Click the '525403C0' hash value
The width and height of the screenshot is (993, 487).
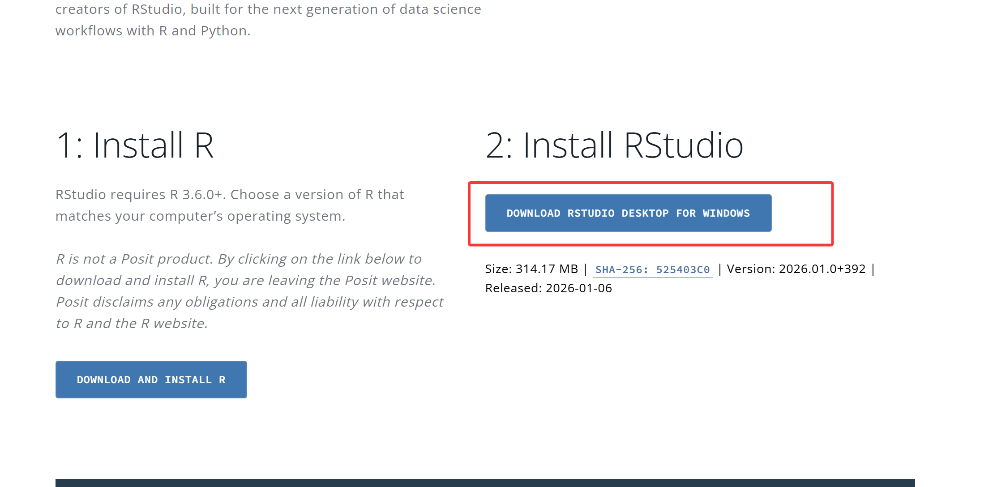click(683, 270)
